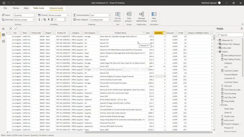Screen dimensions: 244x137
Task: Toggle thousands separator comma
Action: 48,19
